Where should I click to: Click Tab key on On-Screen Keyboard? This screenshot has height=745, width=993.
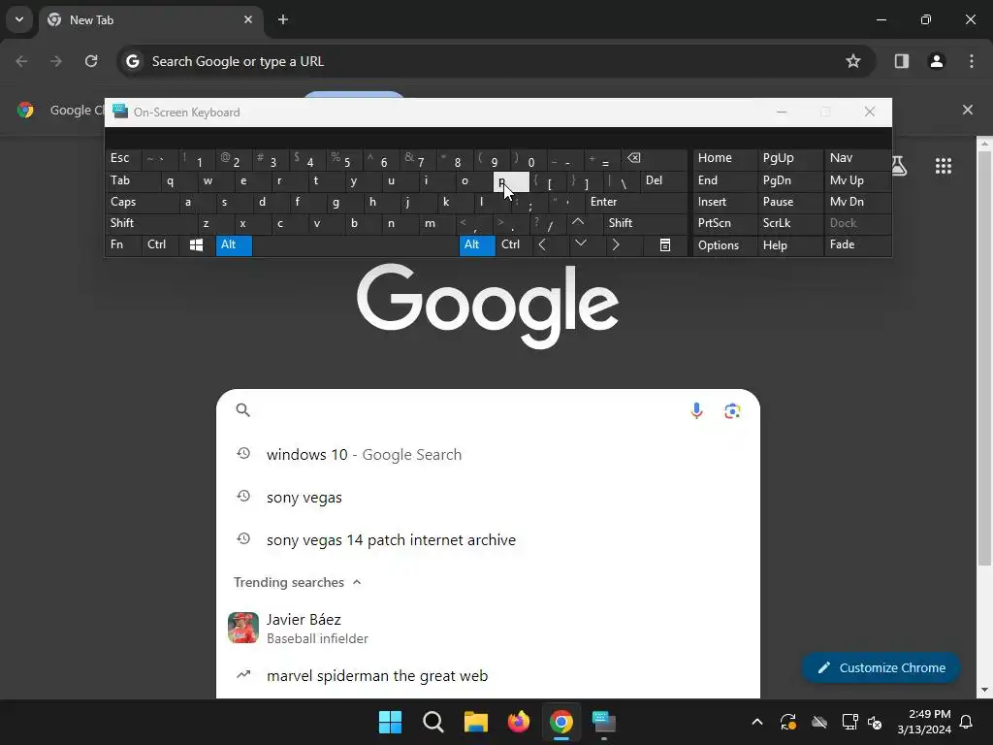click(133, 181)
